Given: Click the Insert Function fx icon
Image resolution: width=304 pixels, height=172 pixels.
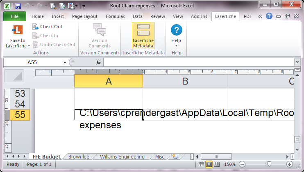Looking at the screenshot, I should coord(98,62).
